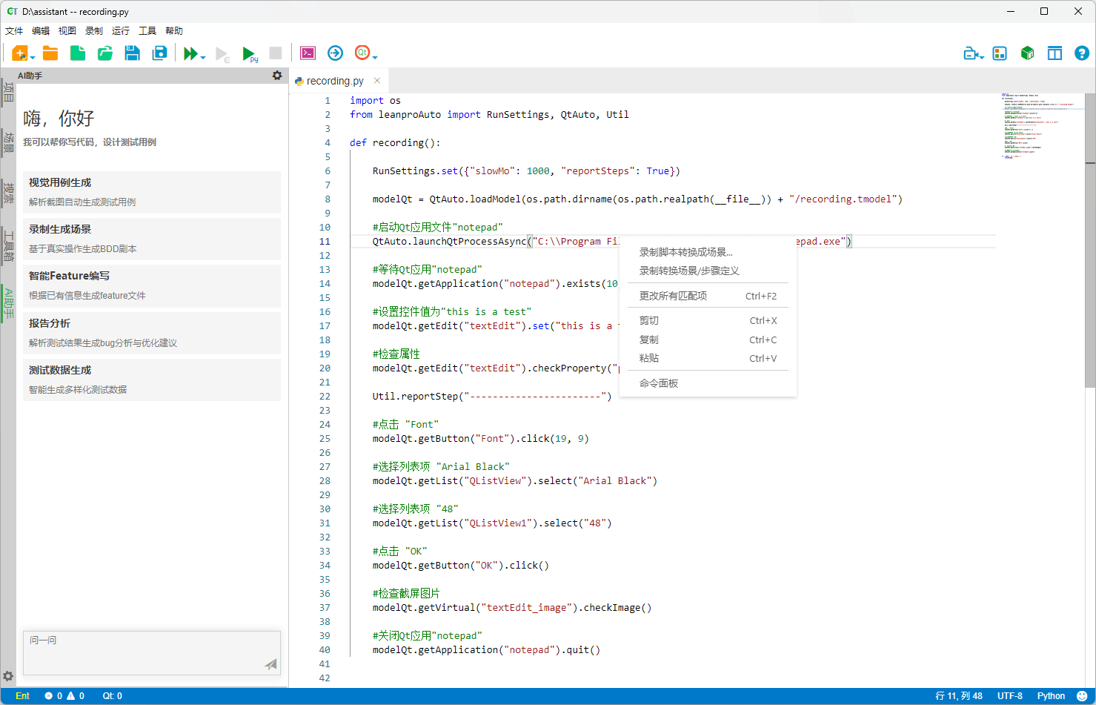
Task: Open the 运行 menu
Action: (121, 30)
